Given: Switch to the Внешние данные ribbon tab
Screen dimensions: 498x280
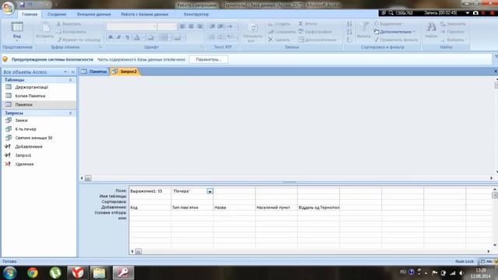Looking at the screenshot, I should (x=94, y=14).
